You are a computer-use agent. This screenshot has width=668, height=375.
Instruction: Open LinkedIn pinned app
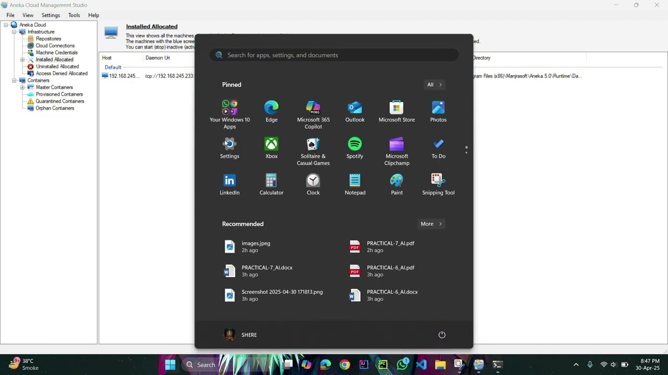pyautogui.click(x=230, y=184)
